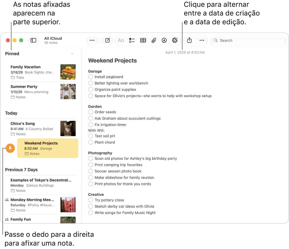The height and width of the screenshot is (249, 289).
Task: Check off Install pegboard
Action: tap(90, 77)
